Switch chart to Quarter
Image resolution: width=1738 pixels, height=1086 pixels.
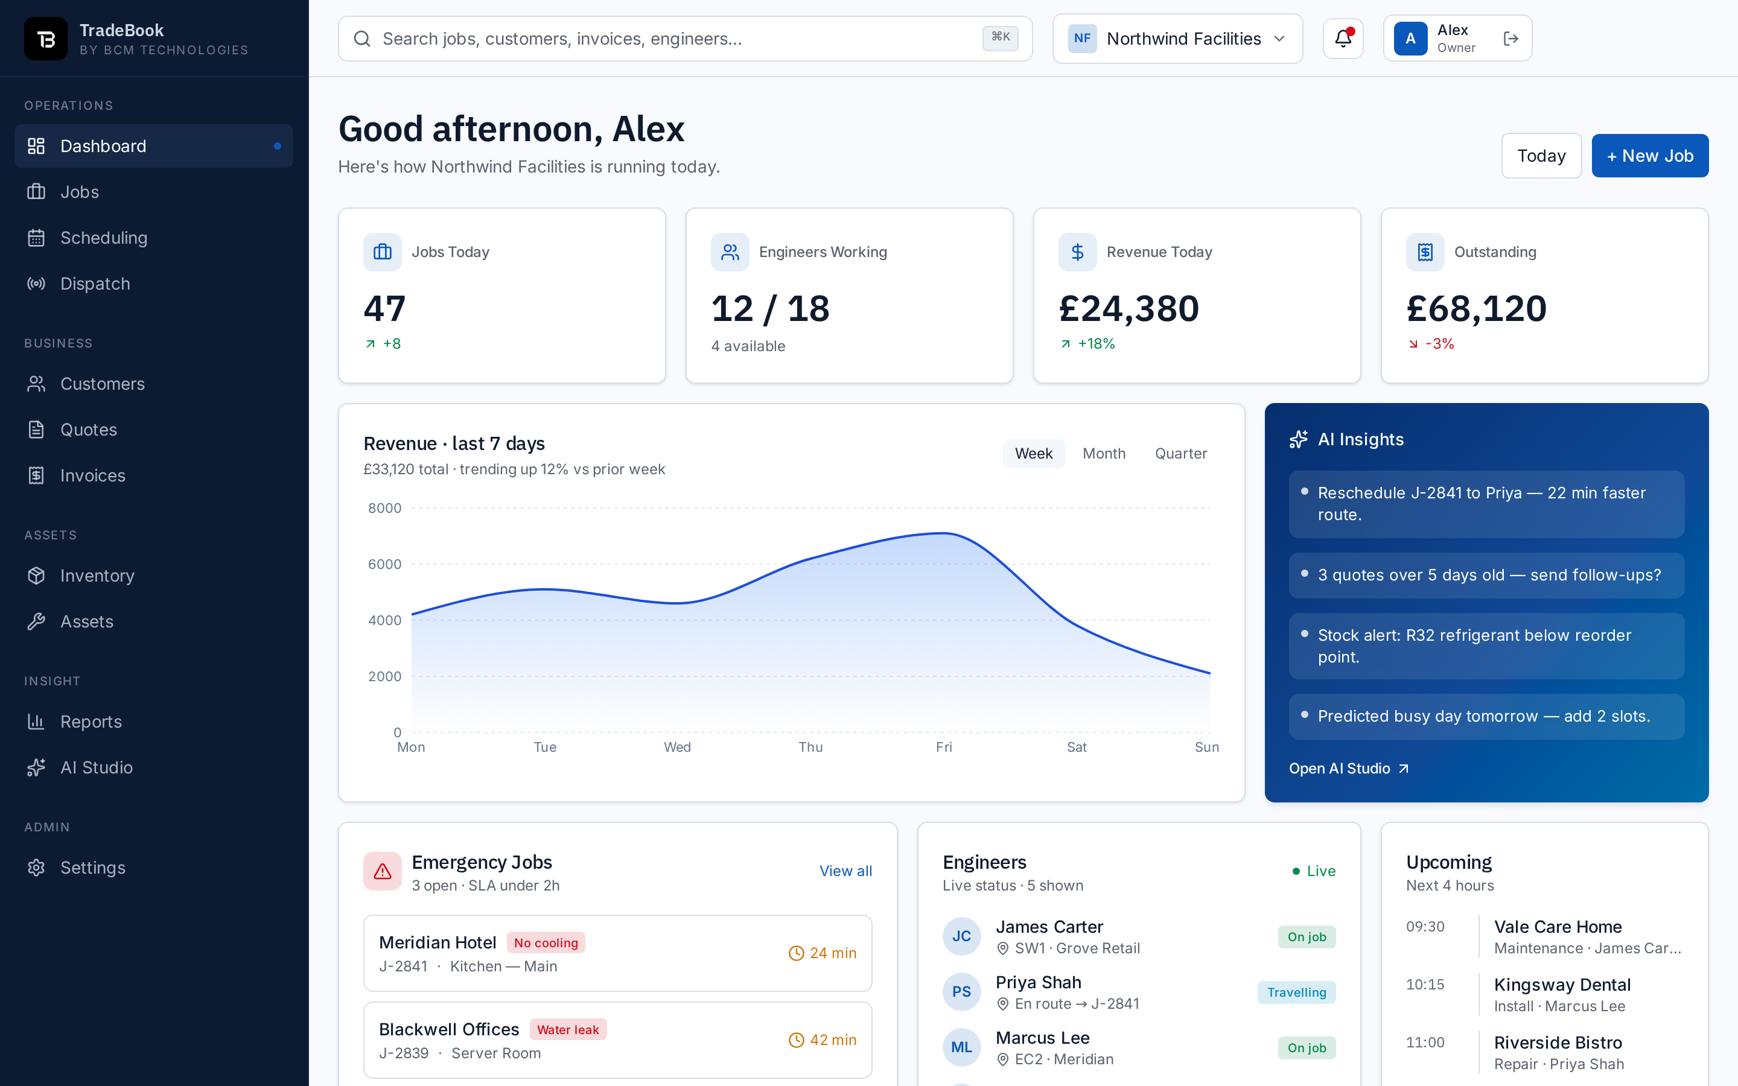pos(1180,453)
